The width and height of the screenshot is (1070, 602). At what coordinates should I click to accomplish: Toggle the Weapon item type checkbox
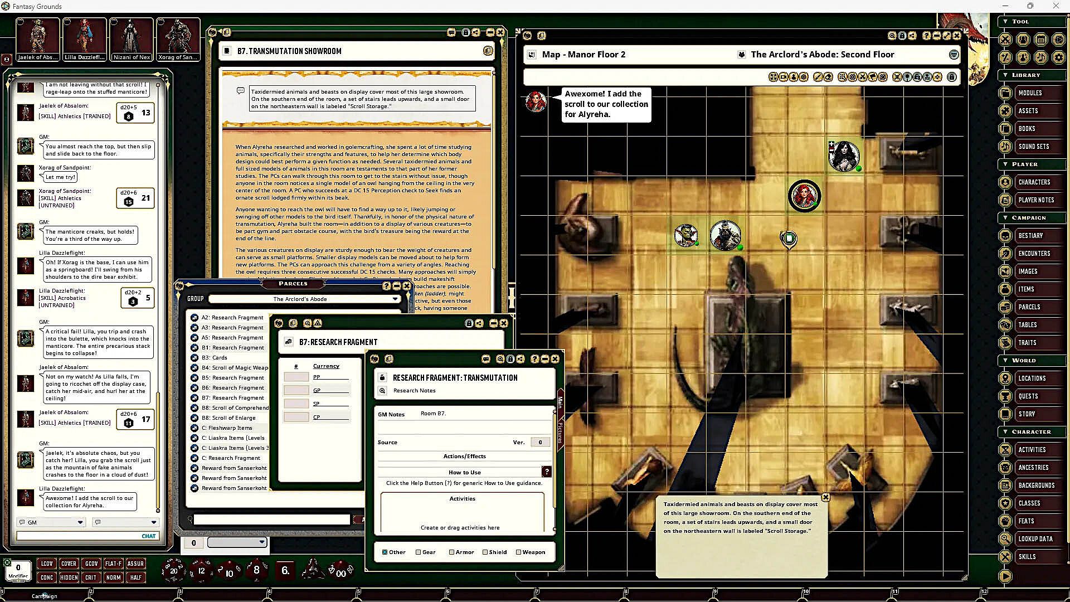tap(518, 552)
